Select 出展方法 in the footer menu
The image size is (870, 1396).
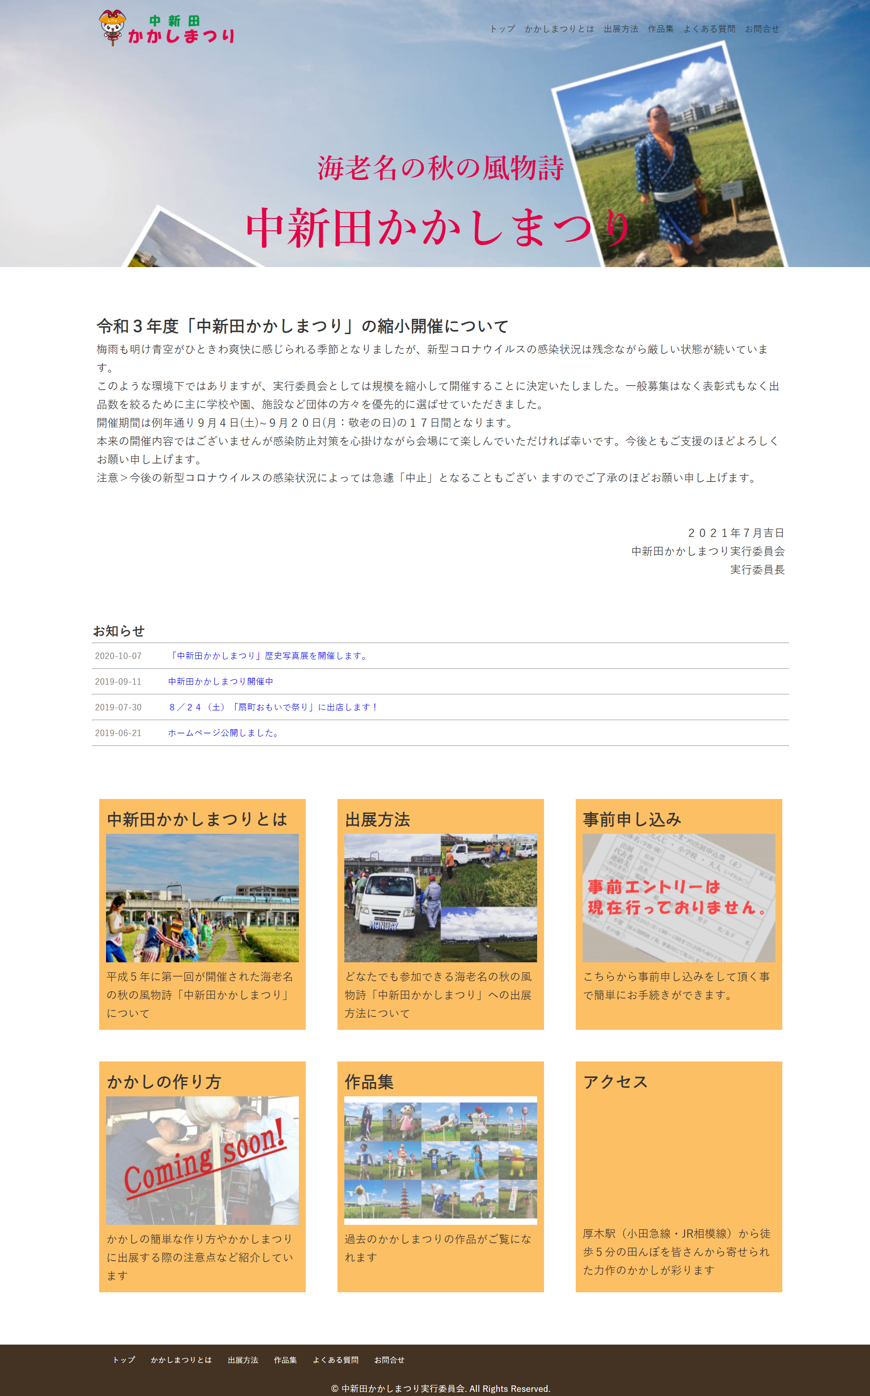tap(243, 1360)
